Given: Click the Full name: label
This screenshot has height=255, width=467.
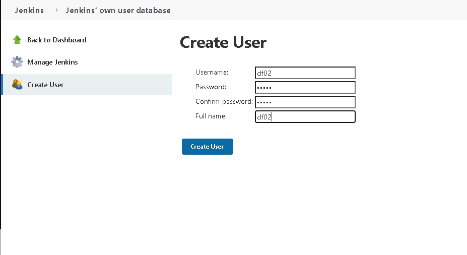Looking at the screenshot, I should [211, 116].
